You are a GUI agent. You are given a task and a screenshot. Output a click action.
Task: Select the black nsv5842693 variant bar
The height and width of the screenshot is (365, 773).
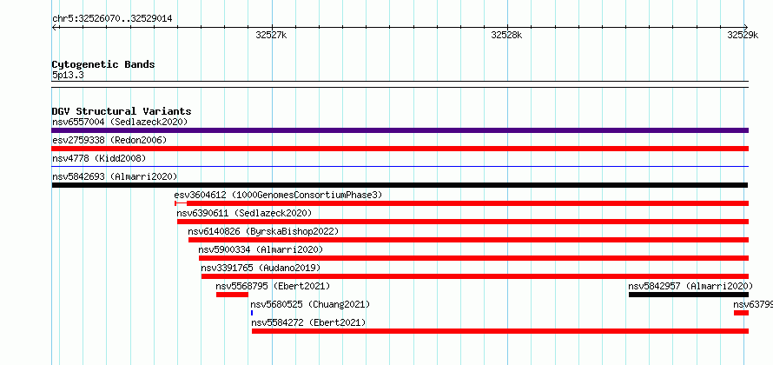click(x=400, y=185)
